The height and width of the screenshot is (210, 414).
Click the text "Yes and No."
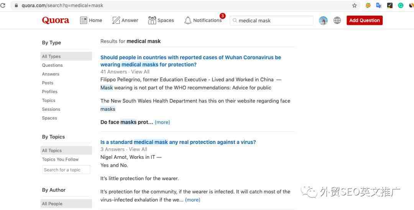(x=114, y=165)
